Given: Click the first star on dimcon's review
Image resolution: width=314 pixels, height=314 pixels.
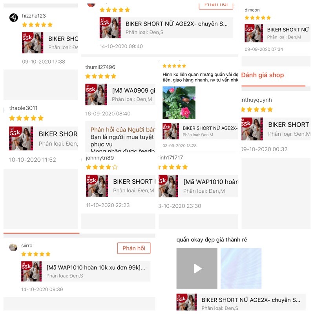Looking at the screenshot, I should pos(247,18).
